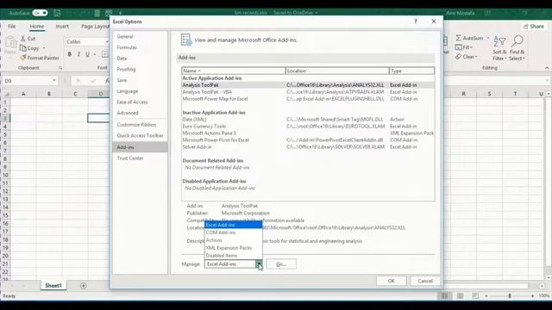Image resolution: width=552 pixels, height=310 pixels.
Task: Click Cancel in Excel Options
Action: tap(425, 281)
